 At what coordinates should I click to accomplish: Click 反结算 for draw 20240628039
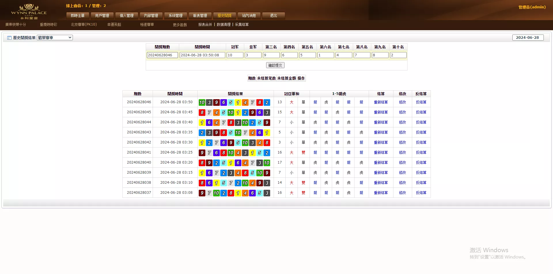tap(421, 173)
